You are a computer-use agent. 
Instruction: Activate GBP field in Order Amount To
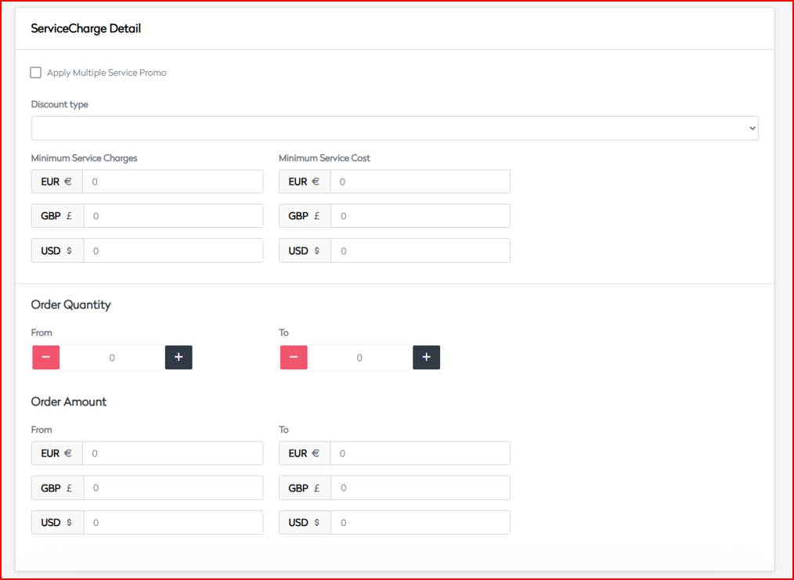tap(420, 488)
